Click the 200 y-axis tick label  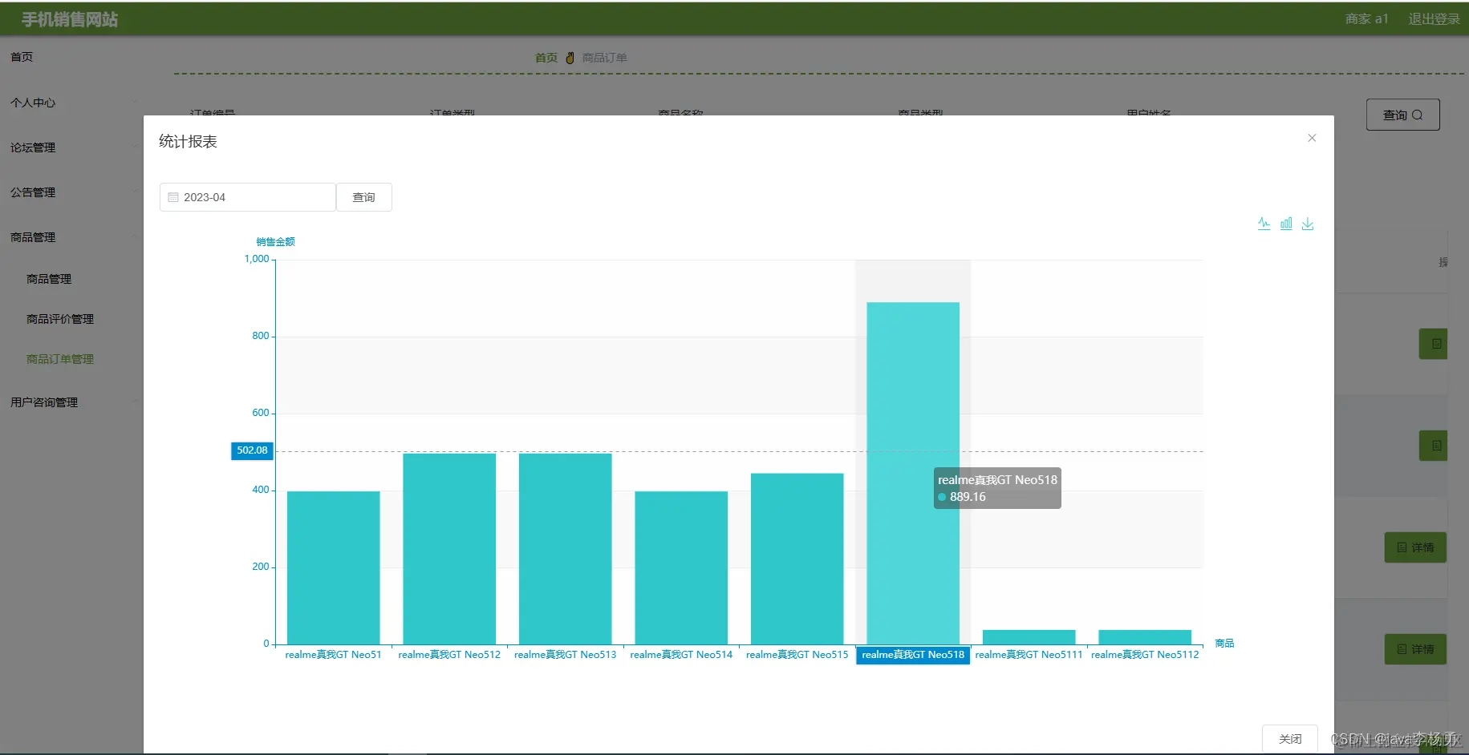(x=261, y=567)
